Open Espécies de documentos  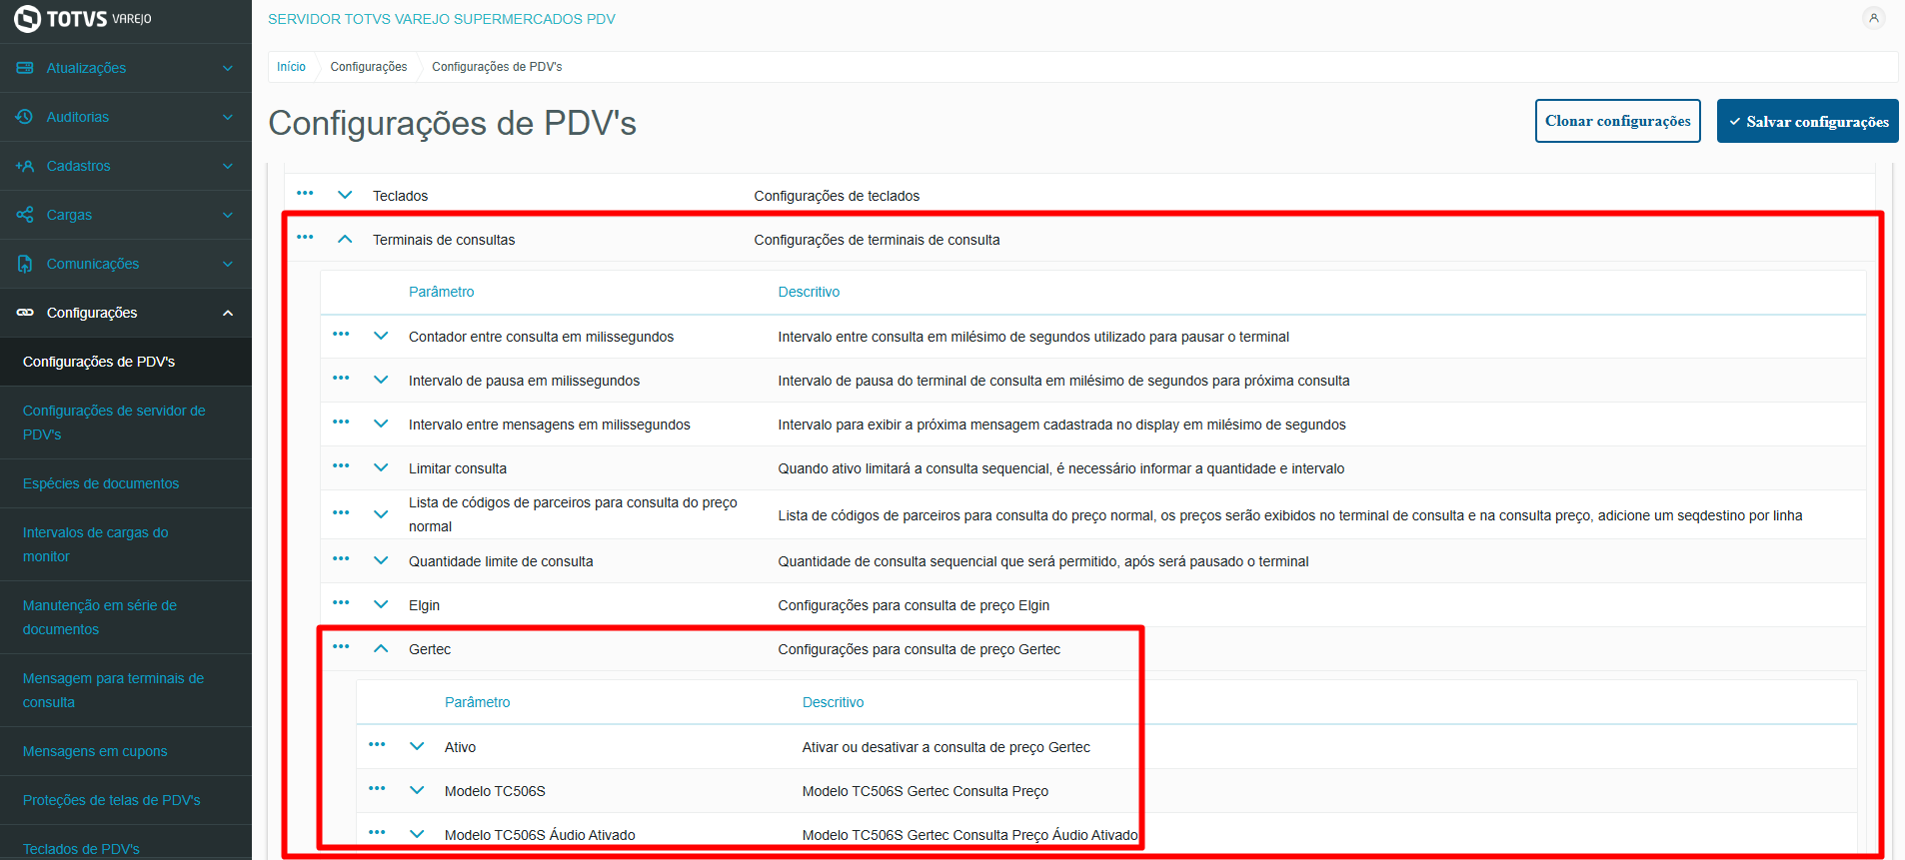coord(126,483)
